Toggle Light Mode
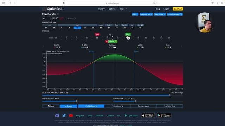 pos(131,115)
